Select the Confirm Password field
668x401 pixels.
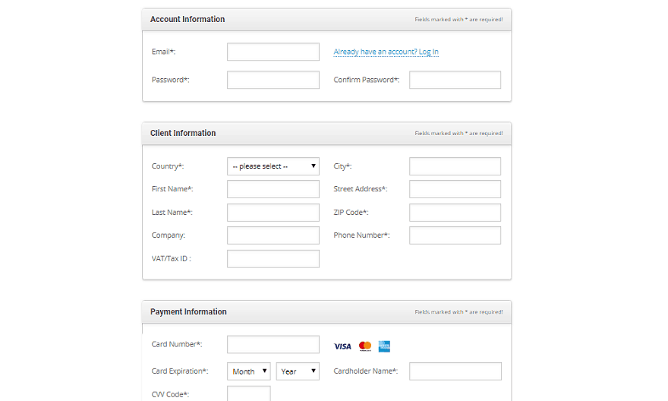click(x=455, y=80)
